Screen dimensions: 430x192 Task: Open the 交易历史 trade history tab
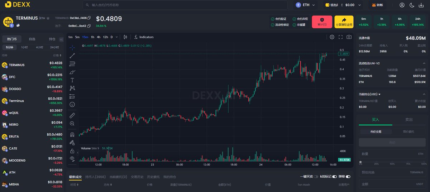(137, 177)
